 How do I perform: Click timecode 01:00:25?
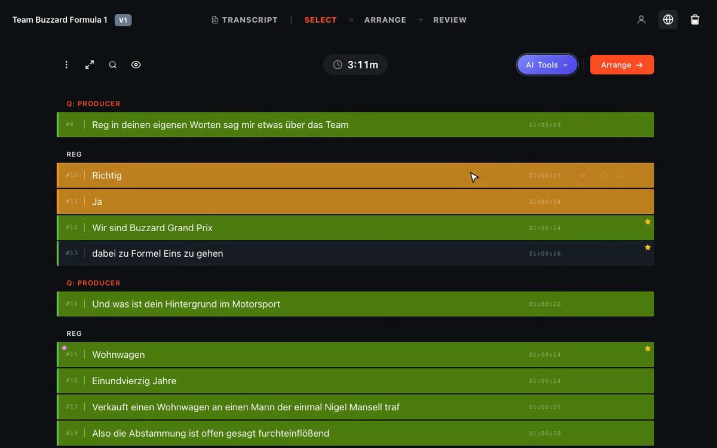[545, 407]
